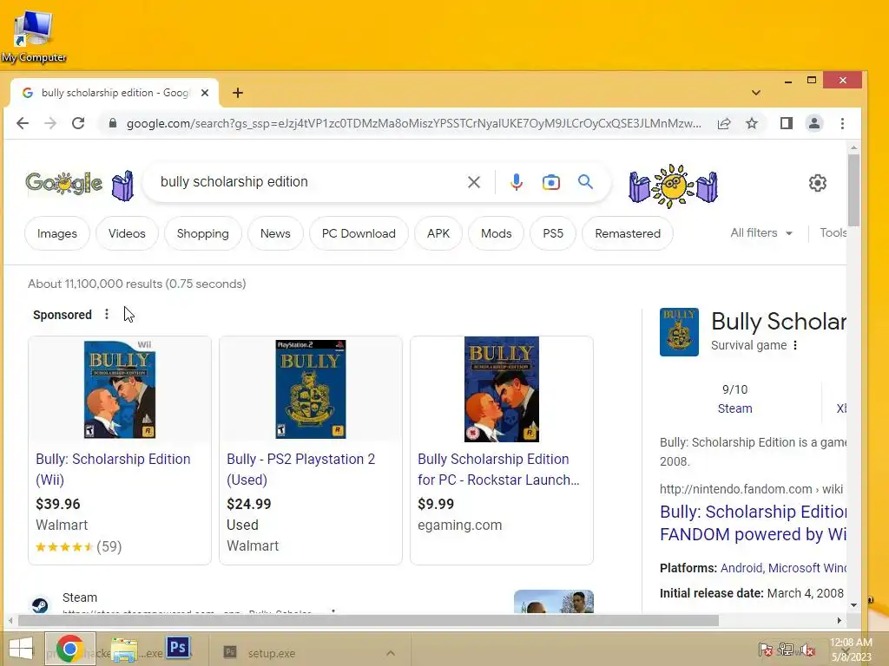889x666 pixels.
Task: Click the muted volume tray icon
Action: (x=807, y=650)
